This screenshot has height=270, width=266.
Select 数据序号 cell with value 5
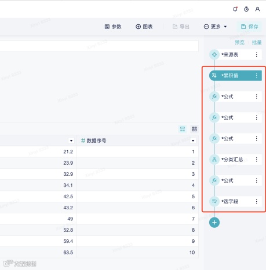[x=137, y=197]
